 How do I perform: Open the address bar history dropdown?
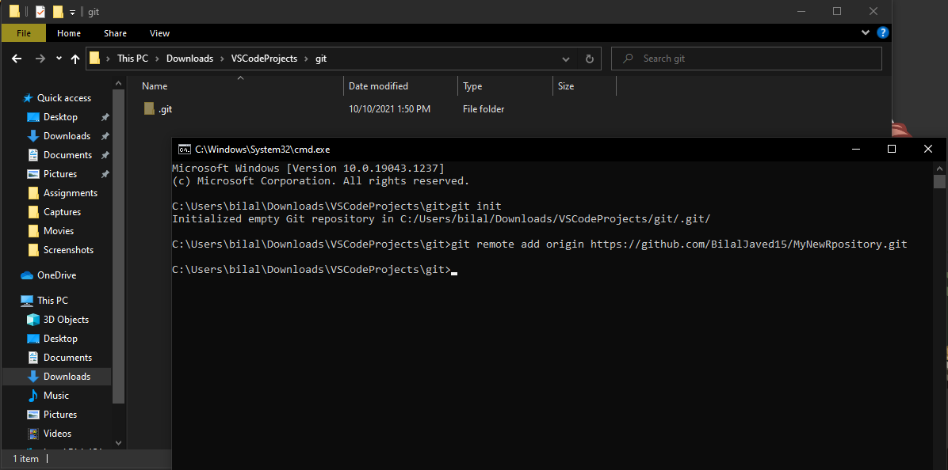click(x=565, y=58)
